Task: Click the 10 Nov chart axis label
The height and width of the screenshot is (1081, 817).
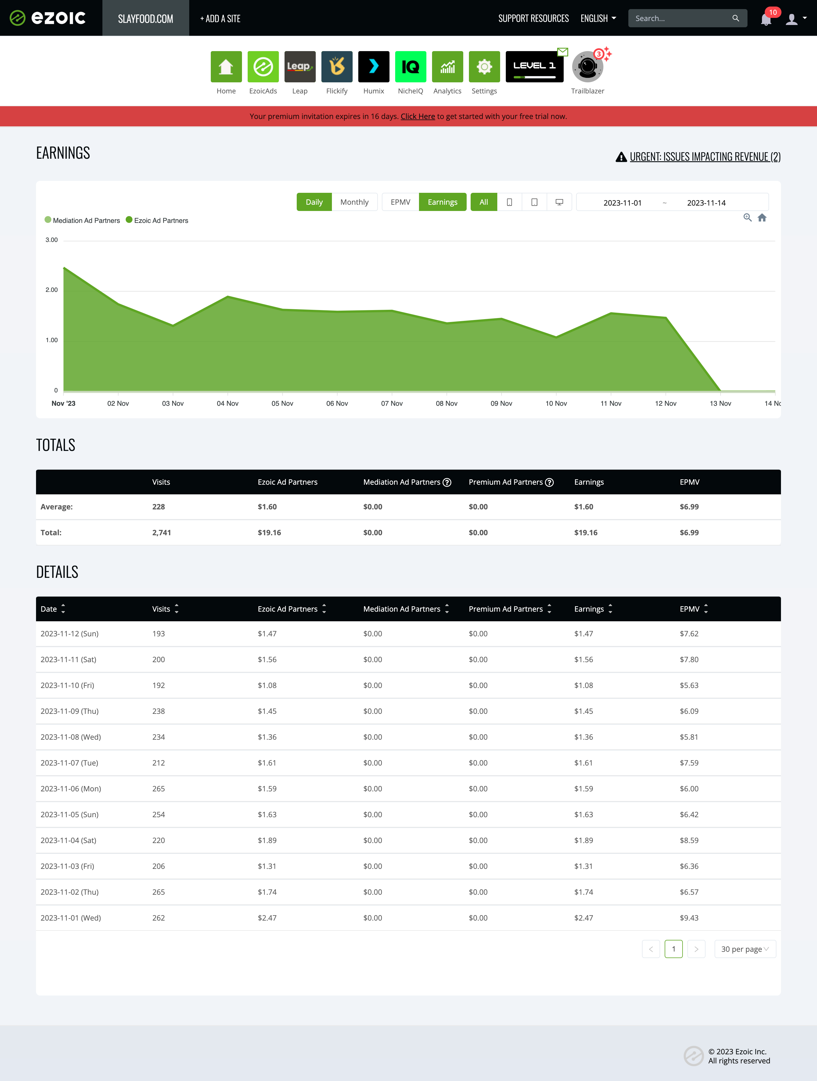Action: point(556,403)
